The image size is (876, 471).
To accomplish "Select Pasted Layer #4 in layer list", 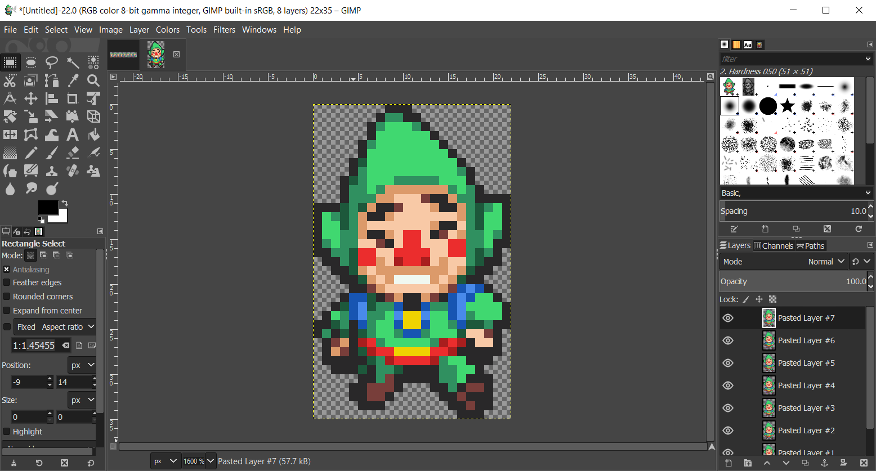I will (x=806, y=385).
